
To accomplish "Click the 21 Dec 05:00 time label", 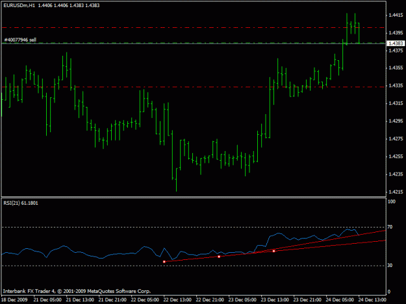I will click(47, 300).
